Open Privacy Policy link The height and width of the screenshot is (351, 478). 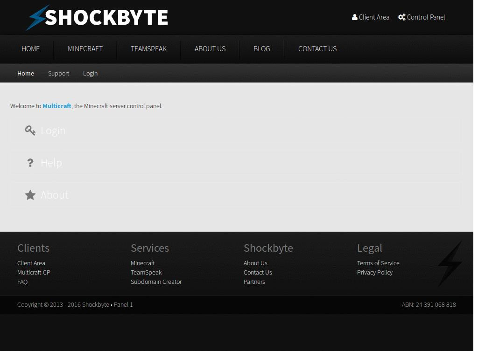tap(375, 273)
